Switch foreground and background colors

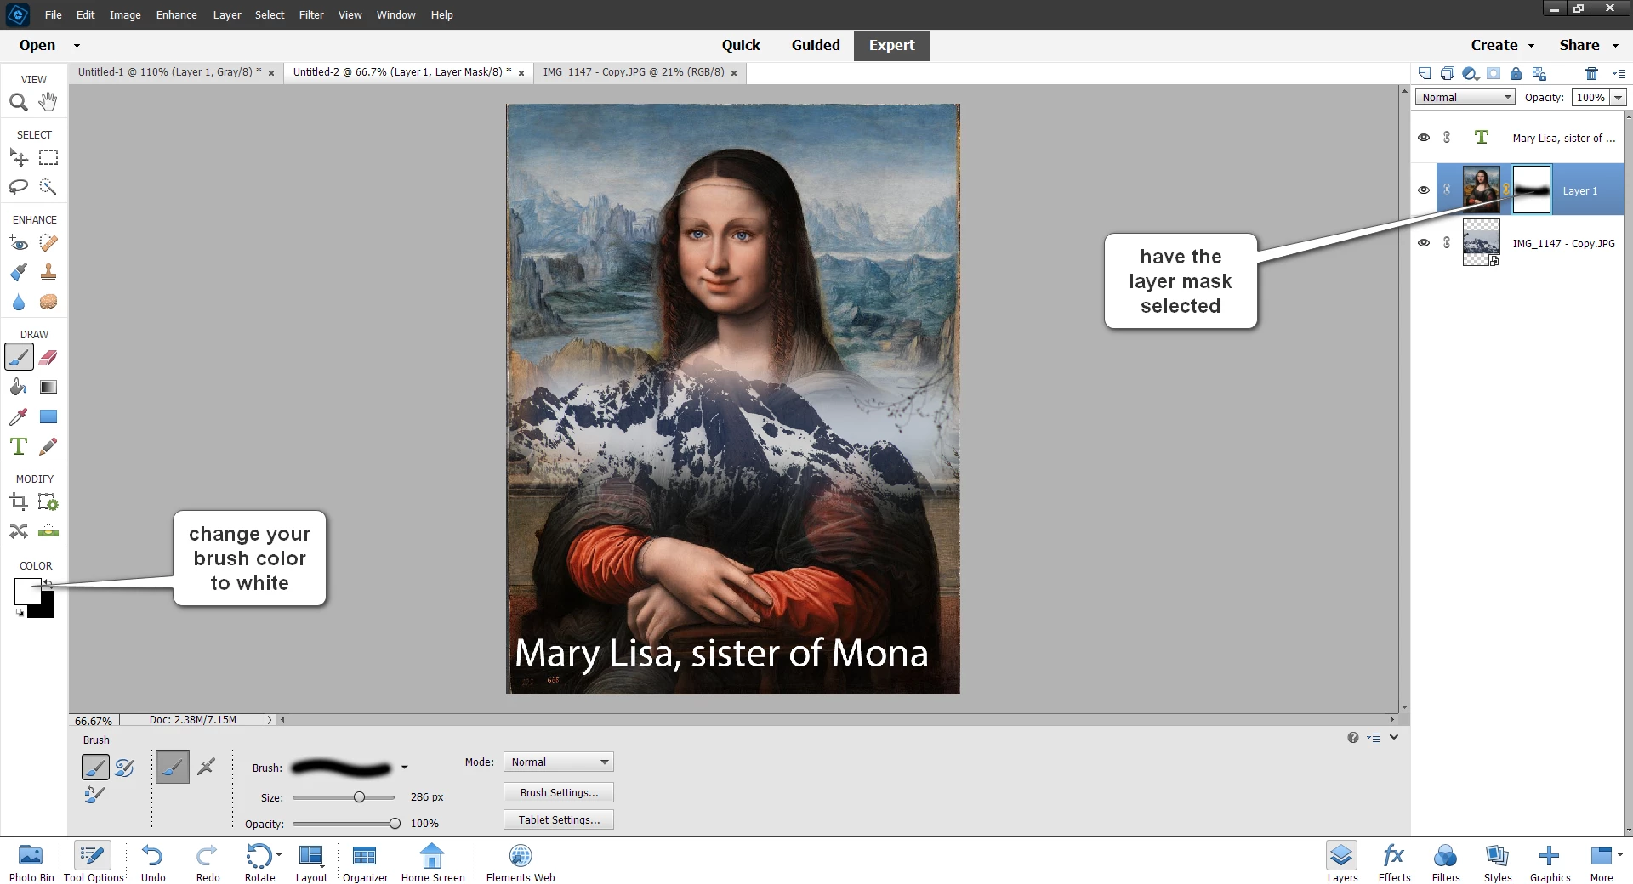pos(48,583)
